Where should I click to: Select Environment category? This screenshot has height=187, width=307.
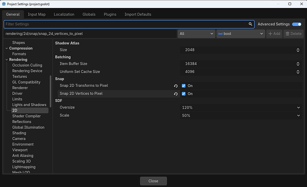point(23,144)
